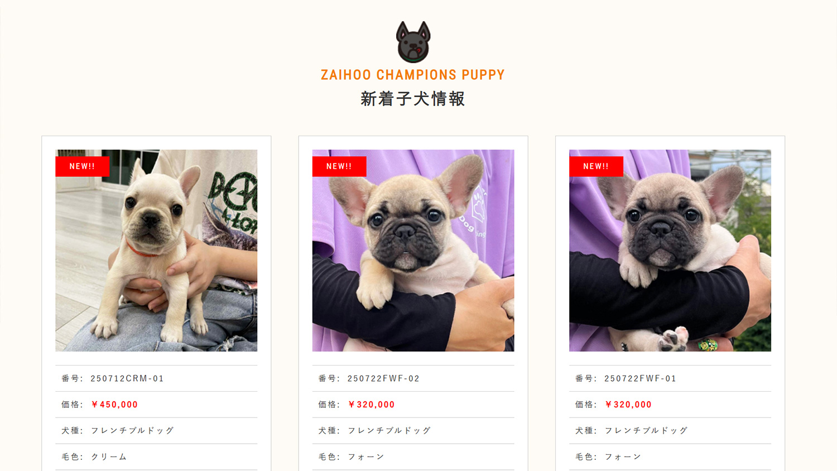Click the ¥450,000 price
The width and height of the screenshot is (837, 471).
114,405
